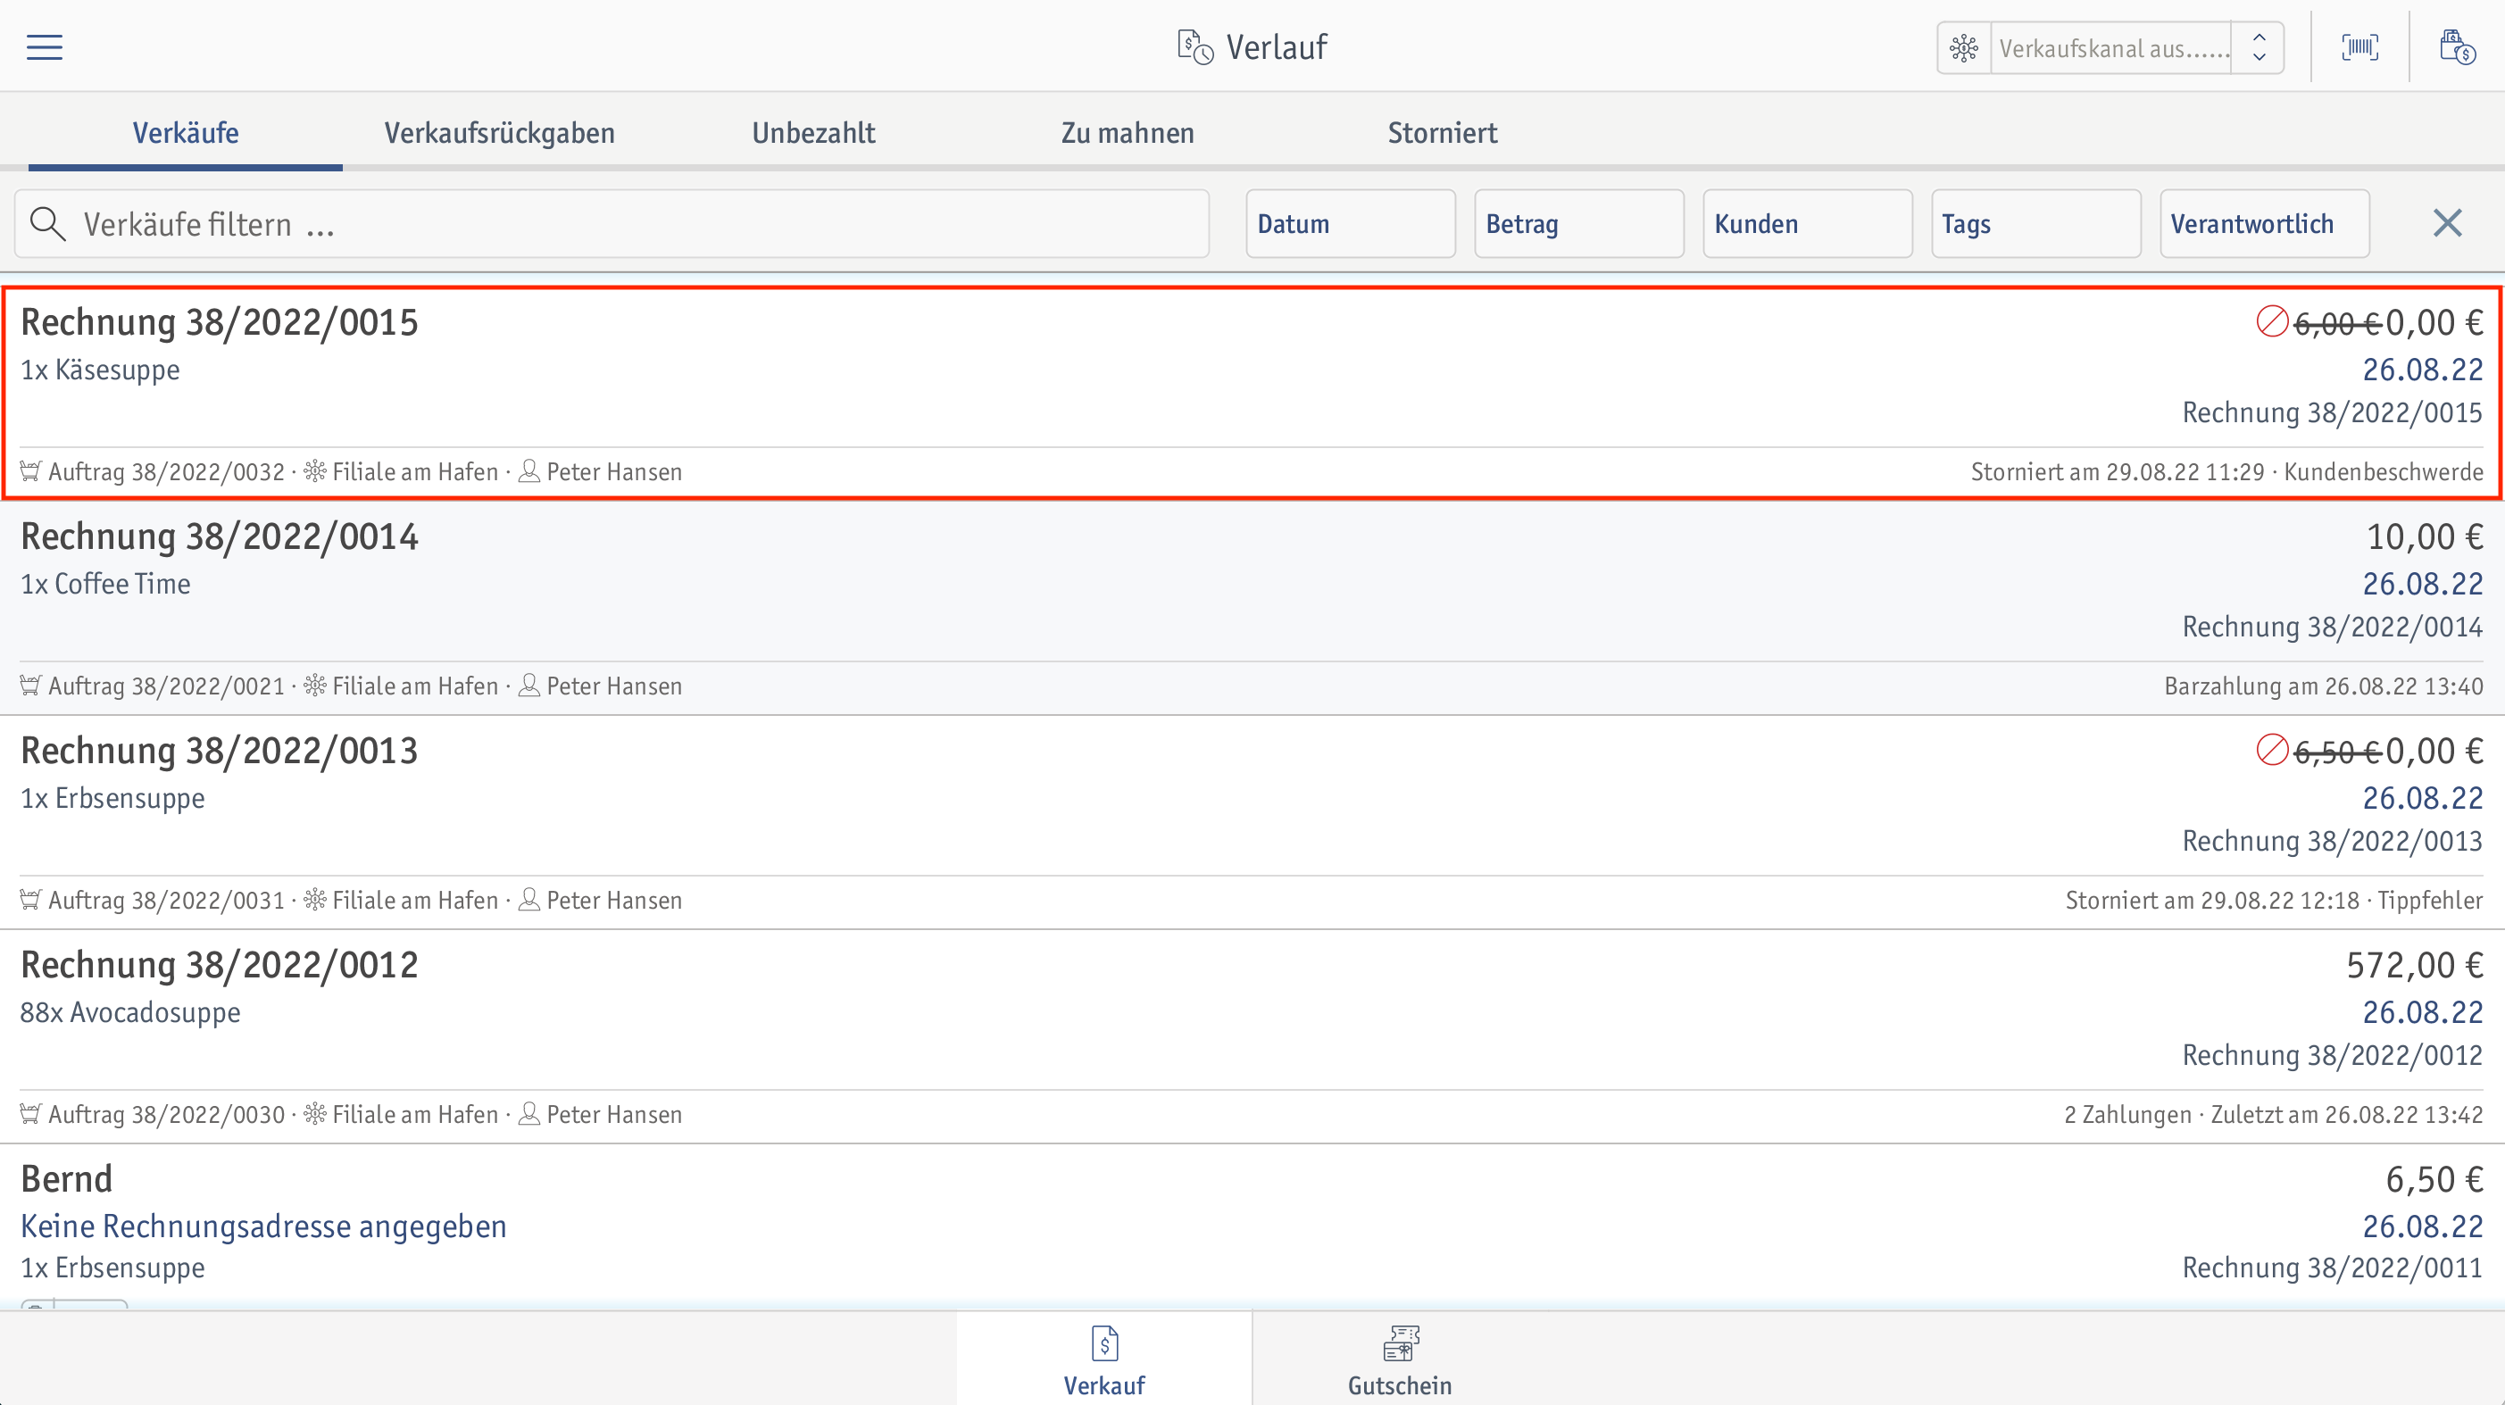Click right-side label Rechnung 38/2022/0011
The height and width of the screenshot is (1405, 2505).
tap(2332, 1268)
